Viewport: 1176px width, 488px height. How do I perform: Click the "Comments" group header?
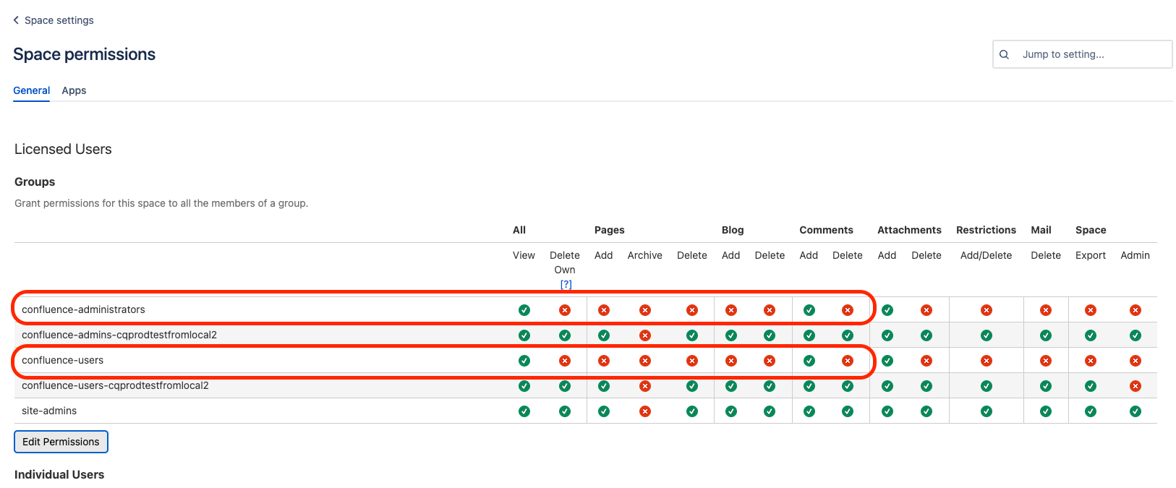[826, 230]
